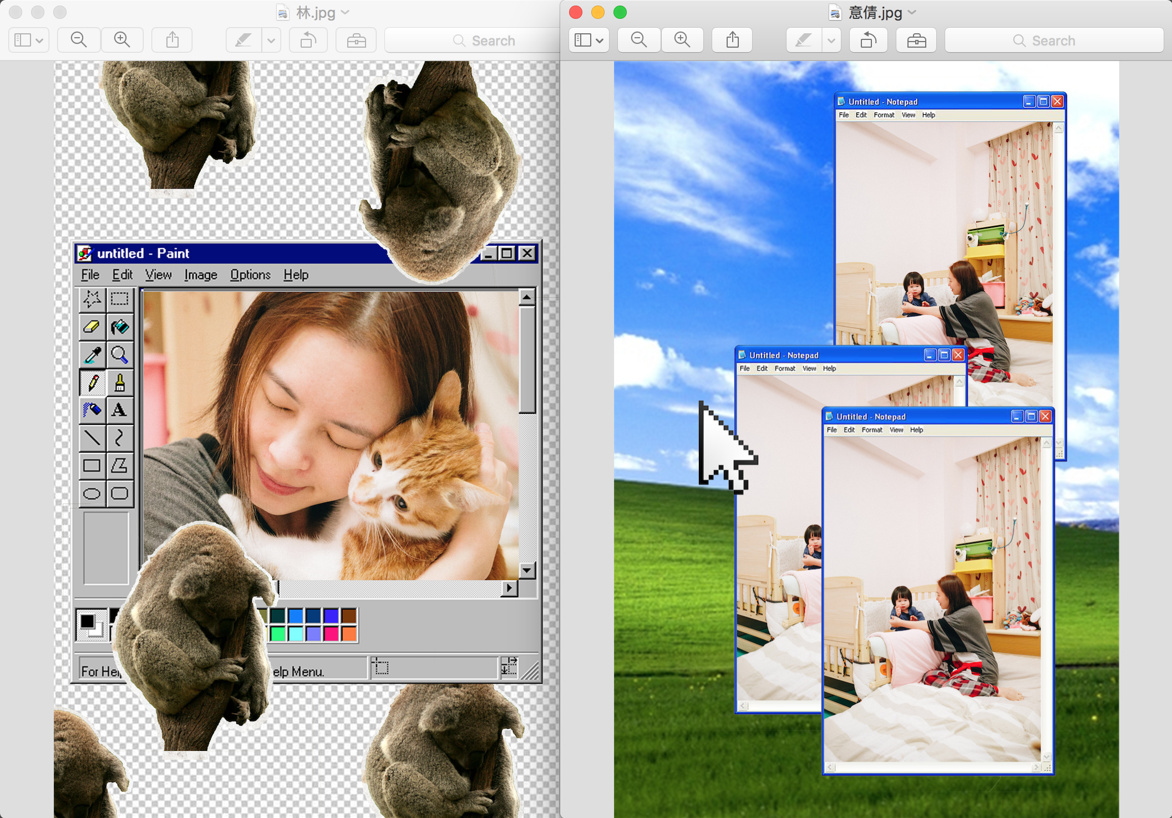
Task: Click the toolbox icon in the 林.jpg window
Action: pos(356,40)
